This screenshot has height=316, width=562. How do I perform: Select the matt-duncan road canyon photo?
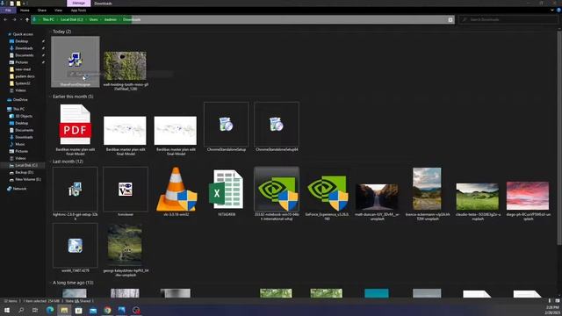(x=377, y=197)
